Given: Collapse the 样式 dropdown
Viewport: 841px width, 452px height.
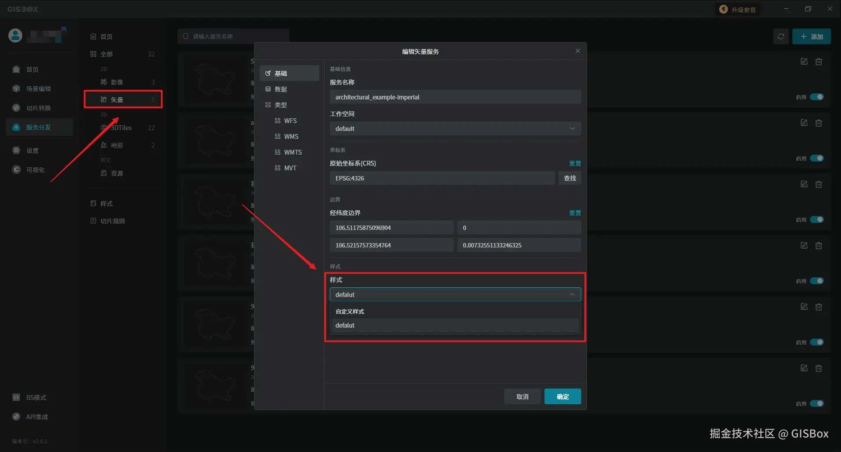Looking at the screenshot, I should [x=455, y=294].
